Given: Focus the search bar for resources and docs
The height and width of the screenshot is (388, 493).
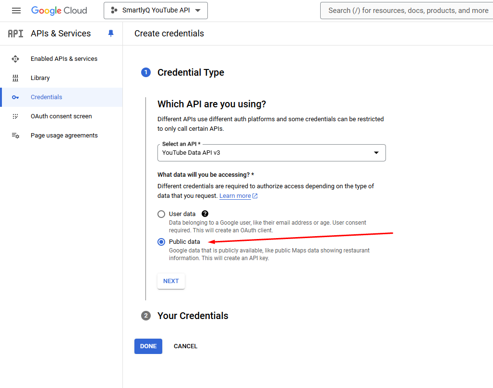Looking at the screenshot, I should click(x=407, y=11).
